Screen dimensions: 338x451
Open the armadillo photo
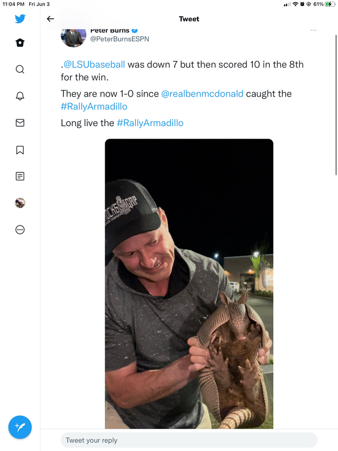click(189, 282)
